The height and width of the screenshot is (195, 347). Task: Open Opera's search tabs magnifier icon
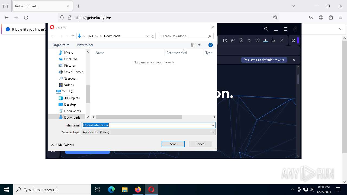point(266,29)
